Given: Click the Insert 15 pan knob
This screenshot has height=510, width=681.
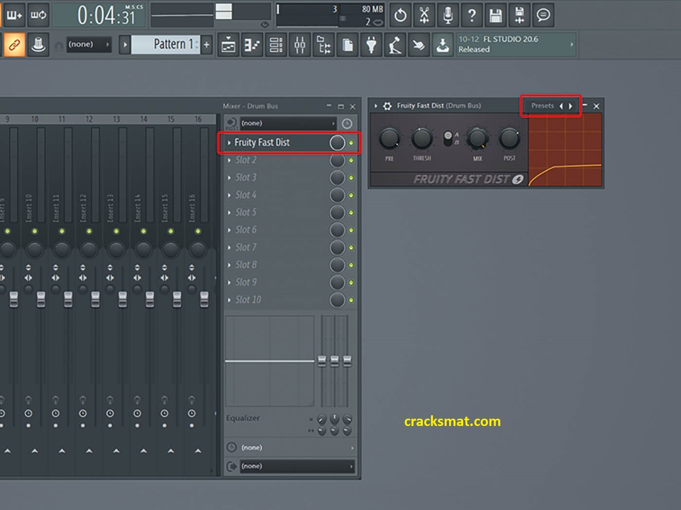Looking at the screenshot, I should (x=171, y=250).
